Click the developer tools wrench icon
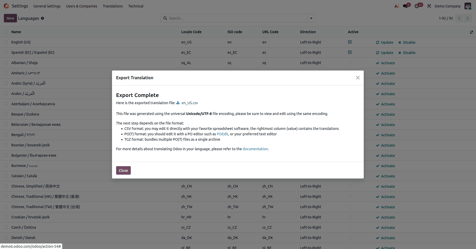This screenshot has width=476, height=249. click(429, 6)
